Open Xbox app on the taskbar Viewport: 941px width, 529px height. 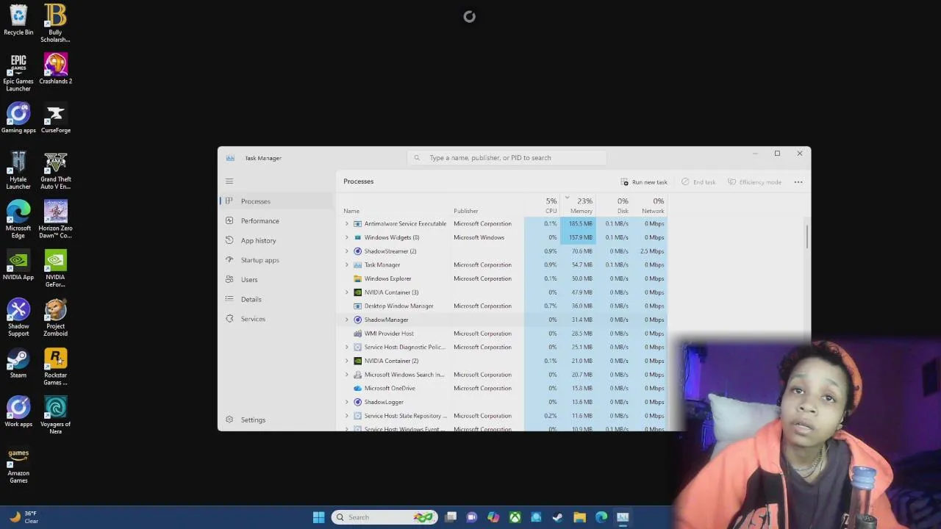click(x=515, y=517)
